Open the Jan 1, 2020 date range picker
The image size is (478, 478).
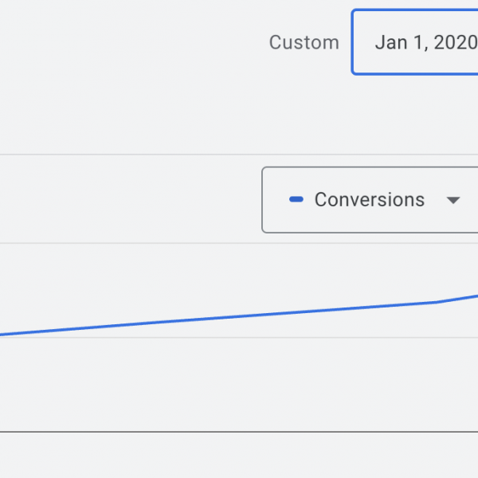pyautogui.click(x=416, y=42)
